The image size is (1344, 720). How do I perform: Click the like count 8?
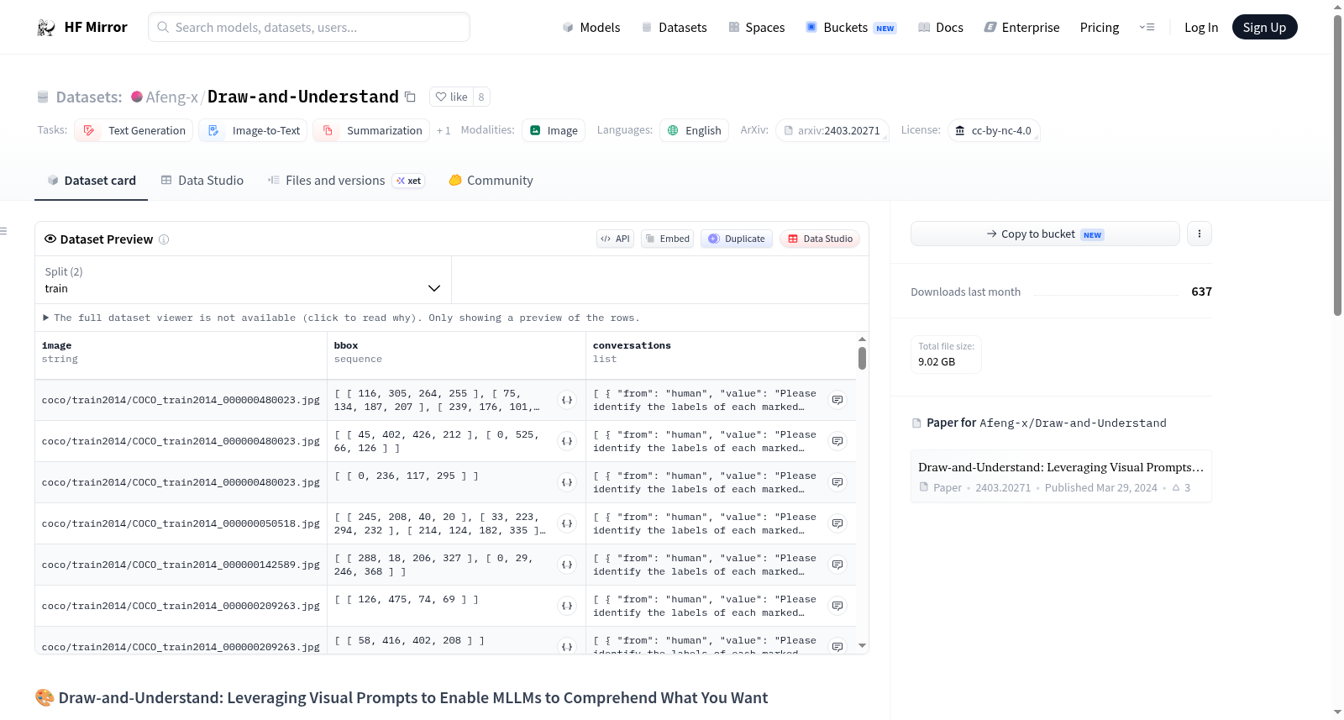point(481,97)
